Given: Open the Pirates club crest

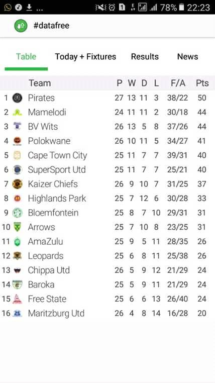Looking at the screenshot, I should point(17,98).
